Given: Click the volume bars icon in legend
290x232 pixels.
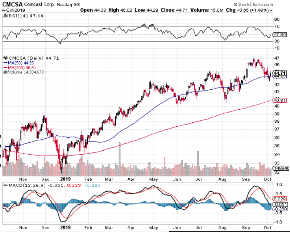Looking at the screenshot, I should (5, 72).
